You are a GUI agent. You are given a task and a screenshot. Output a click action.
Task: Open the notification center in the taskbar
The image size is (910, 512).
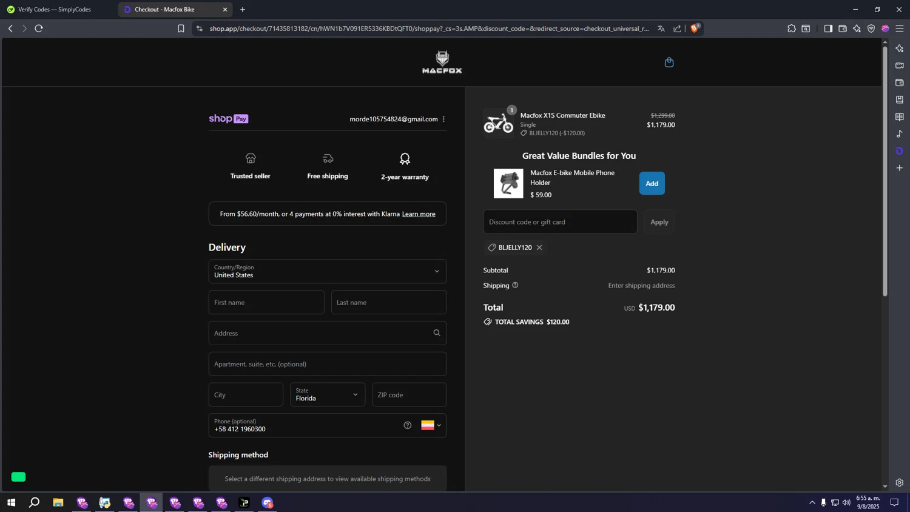[x=894, y=502]
